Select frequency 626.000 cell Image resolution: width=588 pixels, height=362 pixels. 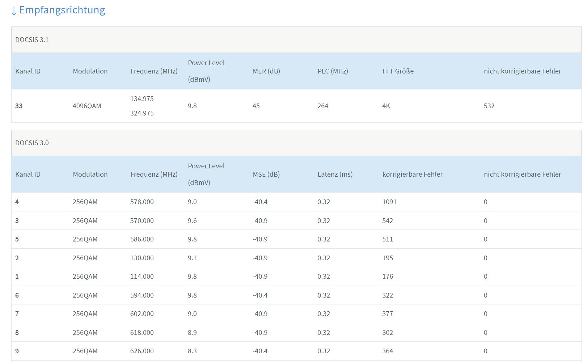142,351
